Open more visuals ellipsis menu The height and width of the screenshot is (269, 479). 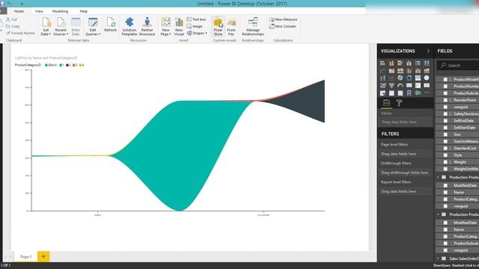427,93
